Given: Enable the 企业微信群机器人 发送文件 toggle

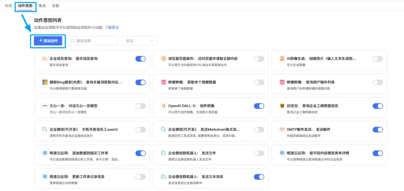Looking at the screenshot, I should coord(259,154).
